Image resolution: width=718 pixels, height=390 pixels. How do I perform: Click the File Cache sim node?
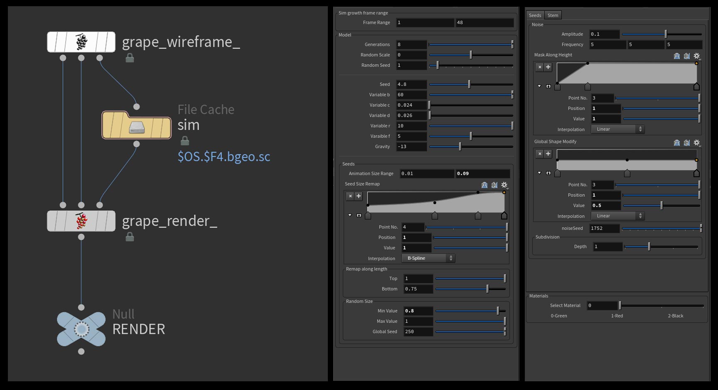[x=137, y=125]
